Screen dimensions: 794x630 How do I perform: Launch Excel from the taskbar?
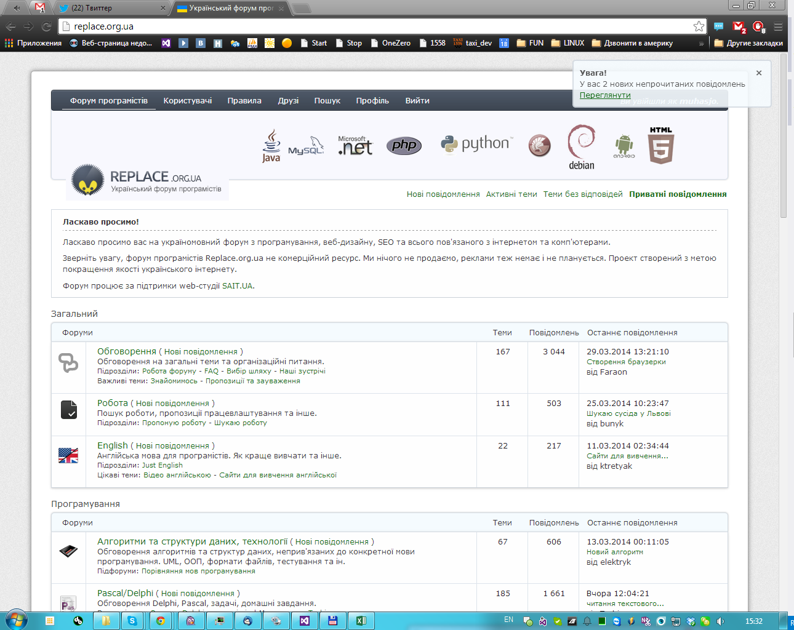(361, 621)
